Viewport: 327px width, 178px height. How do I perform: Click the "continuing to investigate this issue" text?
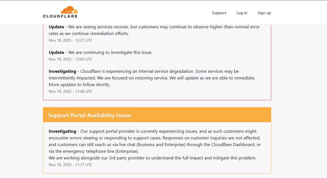[x=117, y=52]
